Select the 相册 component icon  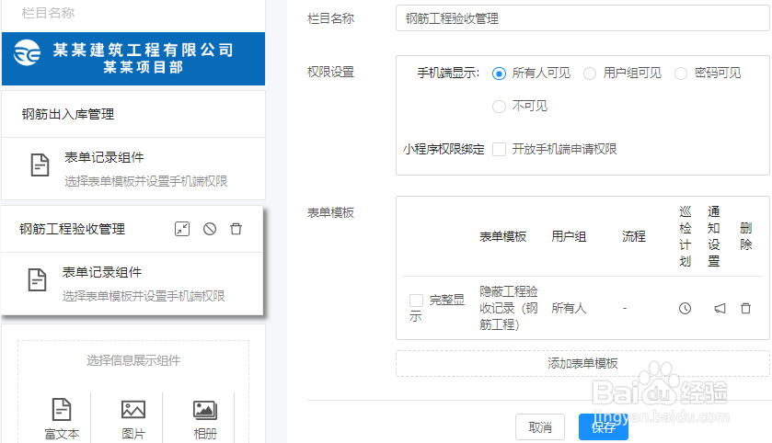[x=205, y=410]
